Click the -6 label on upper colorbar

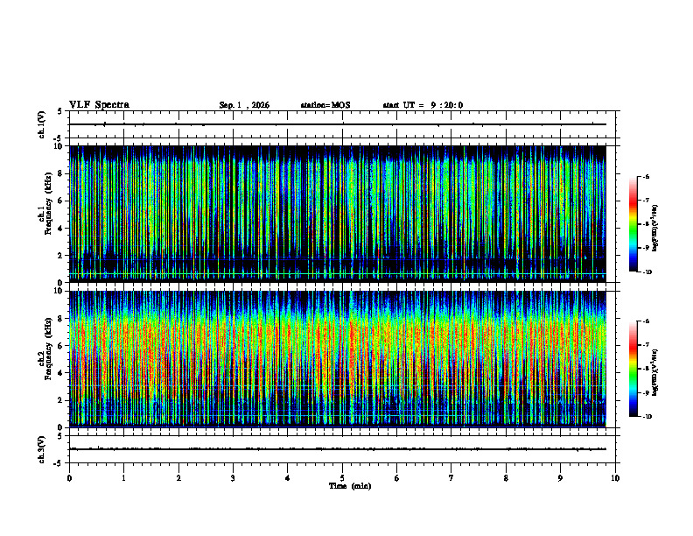coord(645,177)
